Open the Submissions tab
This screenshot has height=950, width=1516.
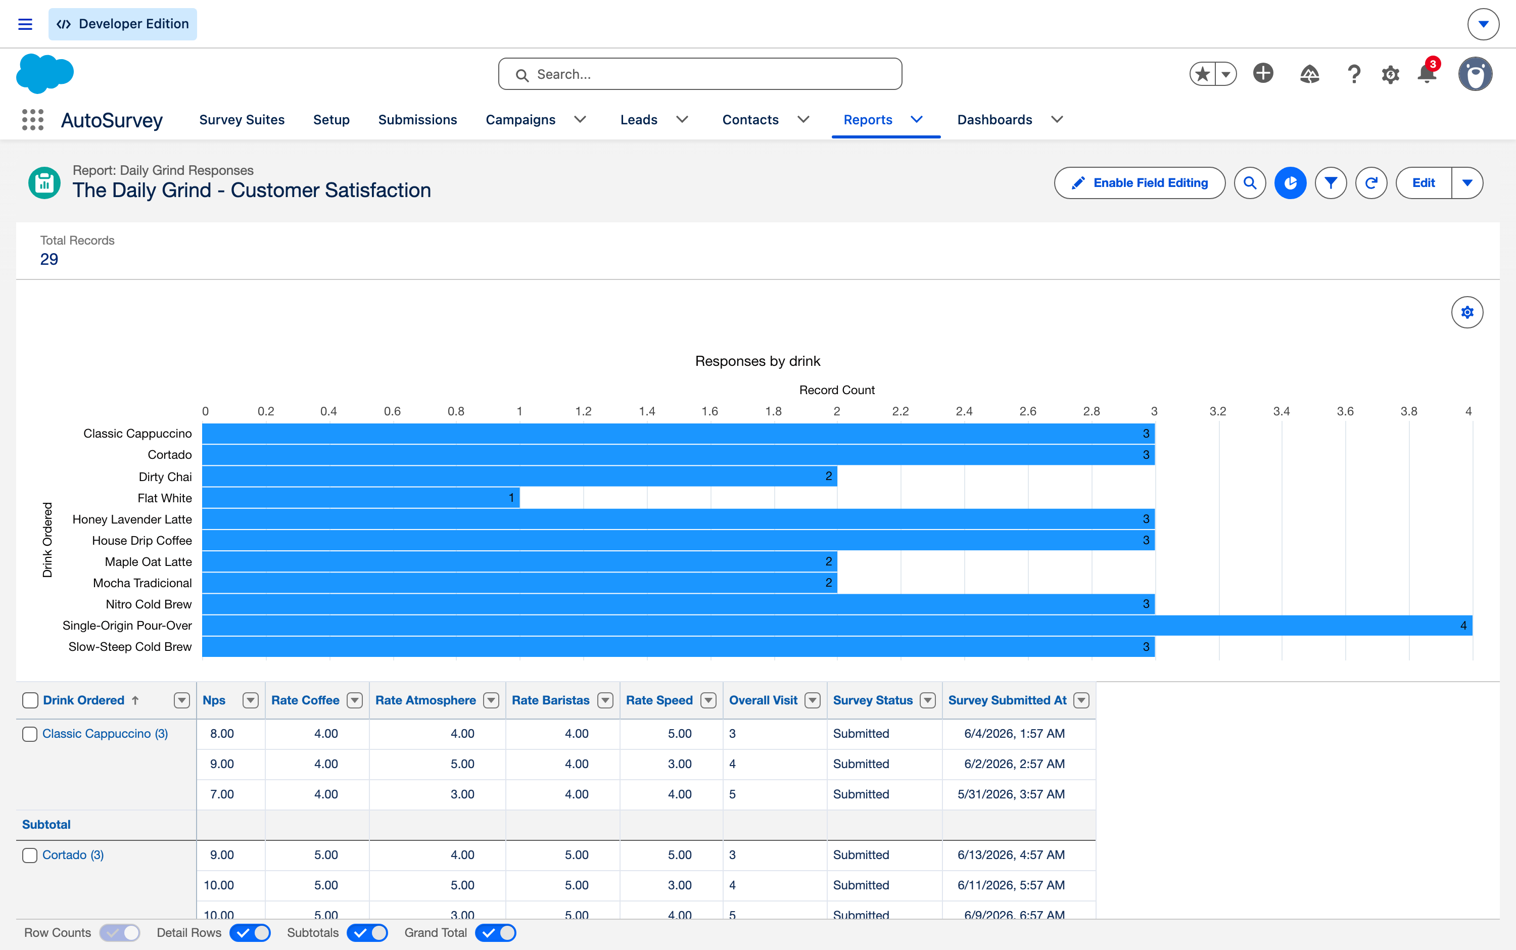[x=417, y=119]
